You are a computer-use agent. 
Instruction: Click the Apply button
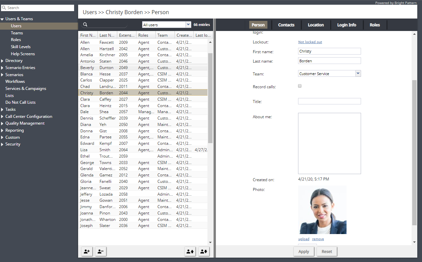pyautogui.click(x=304, y=252)
